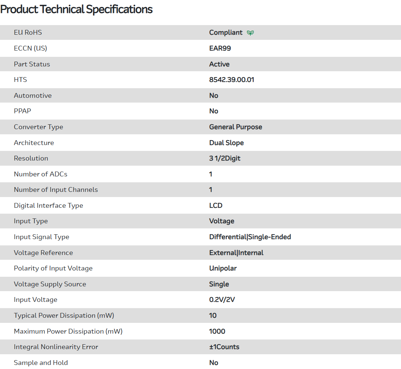Click the LCD digital interface value

pos(216,206)
